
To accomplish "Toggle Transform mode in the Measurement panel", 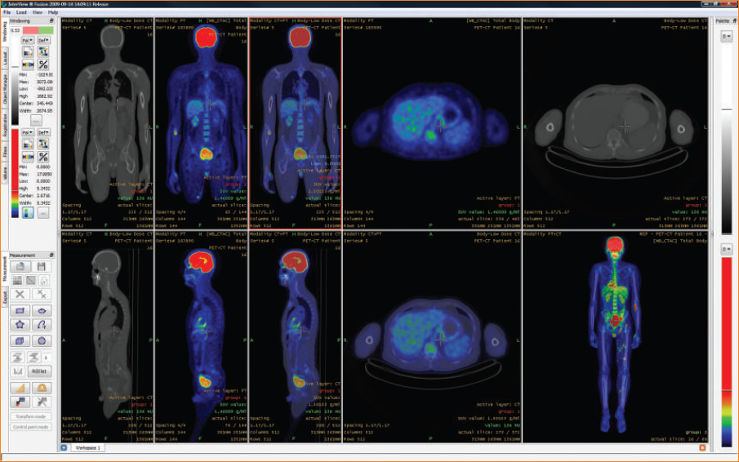I will [31, 417].
